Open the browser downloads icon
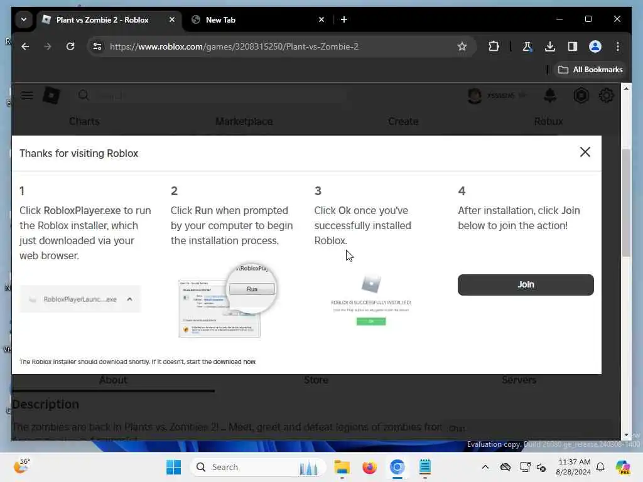Image resolution: width=643 pixels, height=482 pixels. point(550,46)
